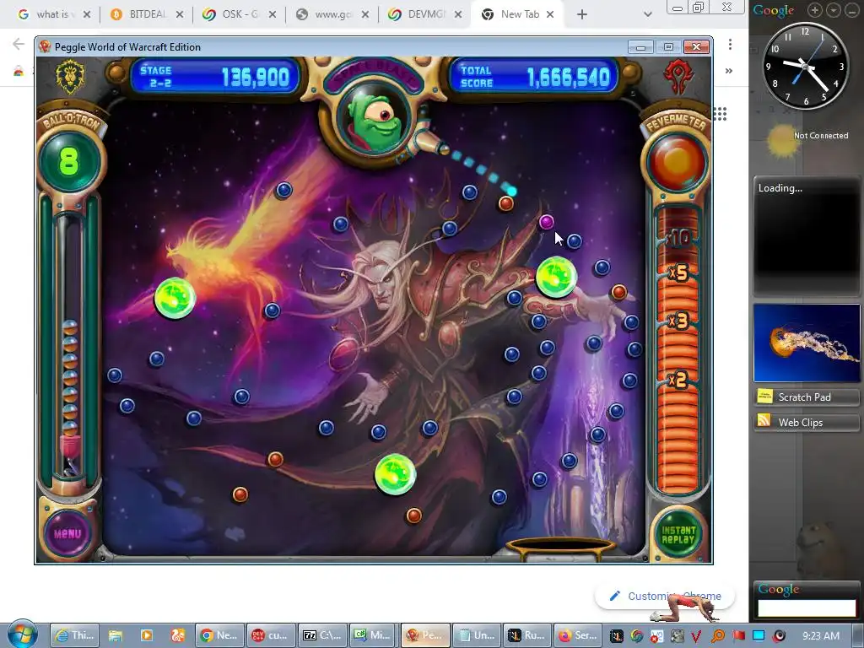Select the New Tab browser tab

[517, 14]
